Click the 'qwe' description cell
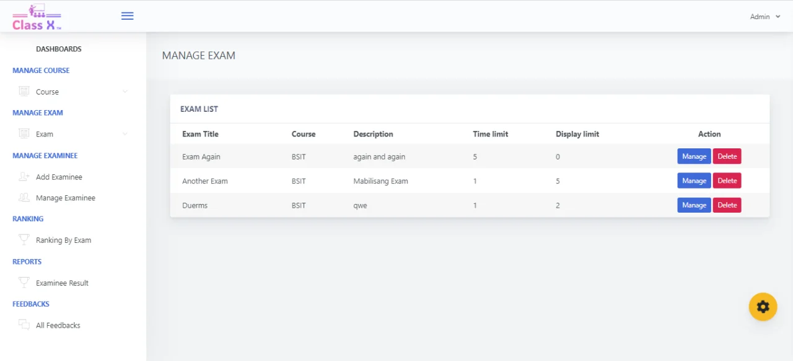 [360, 206]
